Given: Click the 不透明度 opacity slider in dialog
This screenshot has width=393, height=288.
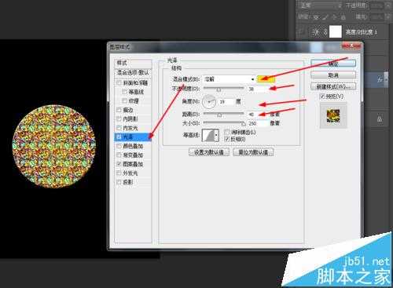Looking at the screenshot, I should [x=223, y=89].
